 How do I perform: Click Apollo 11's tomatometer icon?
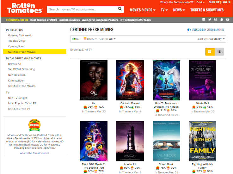point(121,168)
